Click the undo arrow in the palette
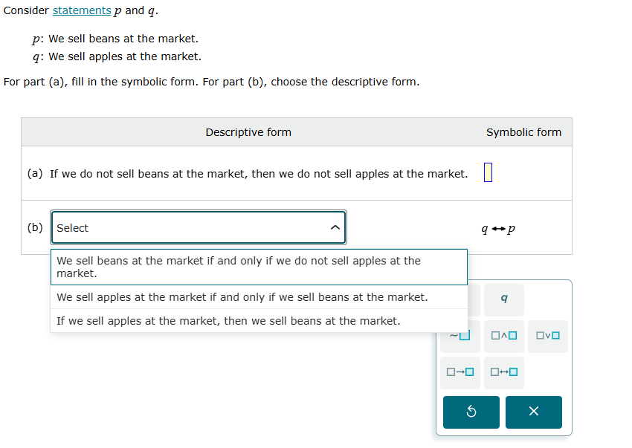This screenshot has height=448, width=632. (x=471, y=412)
